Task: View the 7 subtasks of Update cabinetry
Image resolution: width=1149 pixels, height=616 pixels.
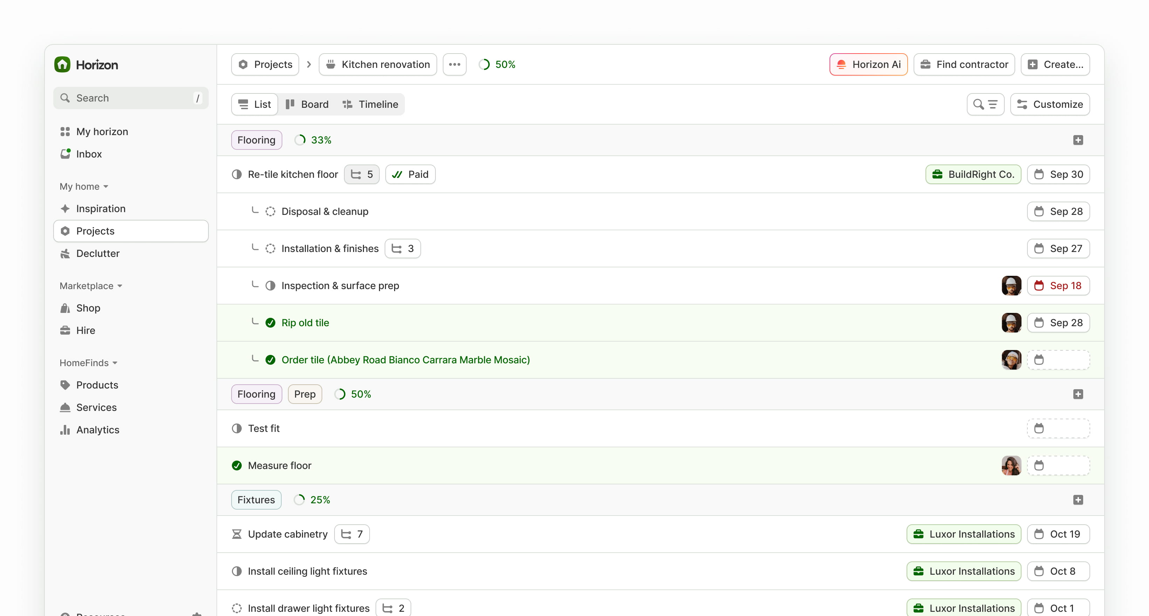Action: (352, 533)
